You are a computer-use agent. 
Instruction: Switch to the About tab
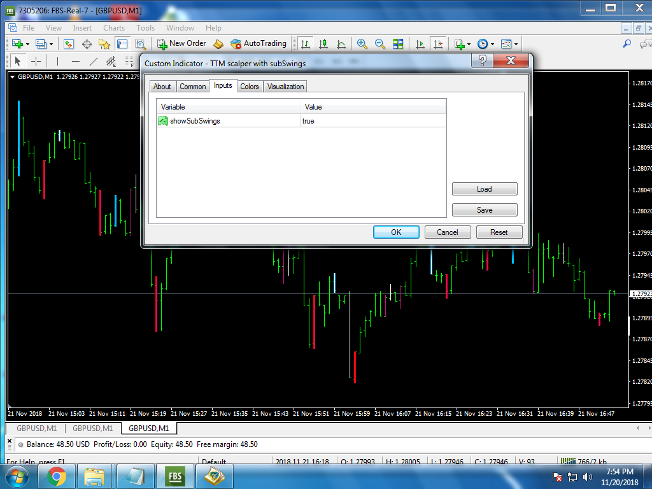[162, 87]
